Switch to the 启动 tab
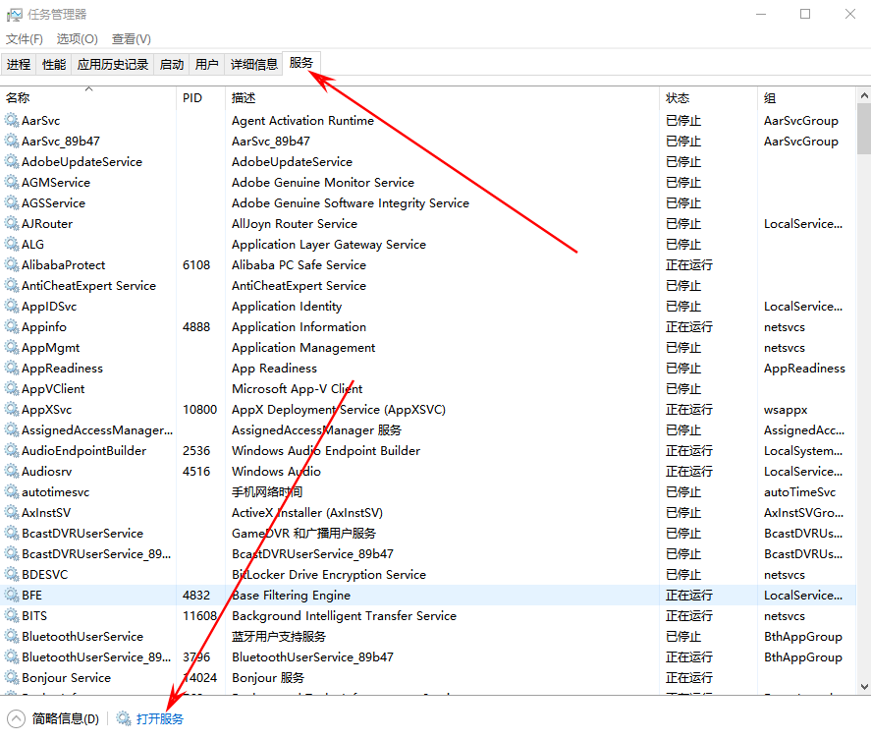The height and width of the screenshot is (741, 871). pyautogui.click(x=172, y=65)
